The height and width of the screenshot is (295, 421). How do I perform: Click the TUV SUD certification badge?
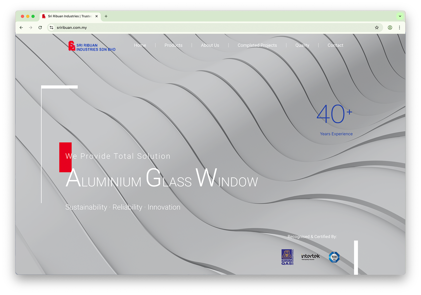pos(334,257)
